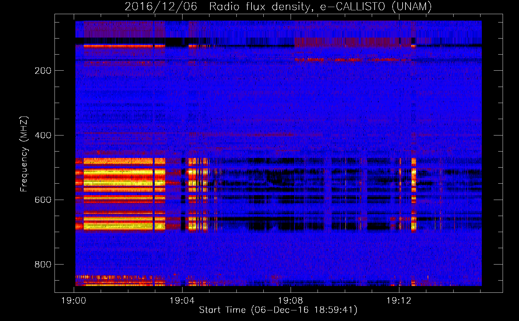Click the 200 frequency tick label

(43, 71)
